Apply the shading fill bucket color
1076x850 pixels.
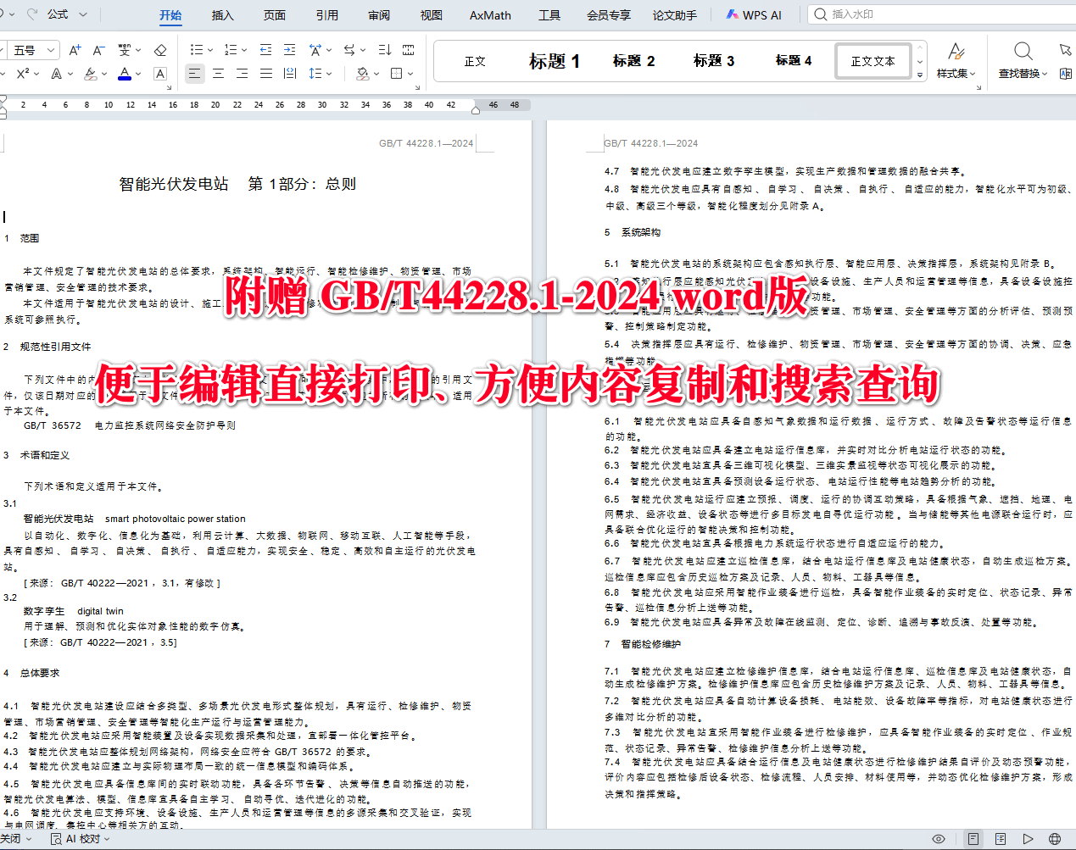[x=363, y=74]
